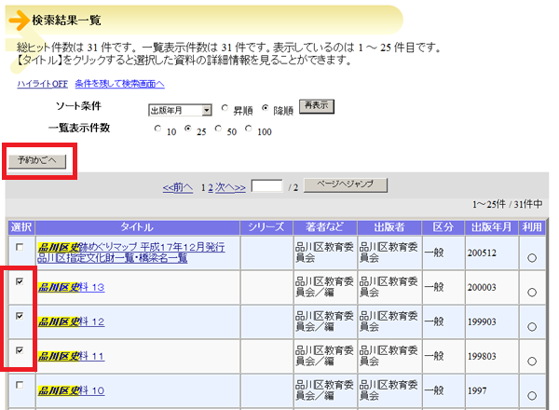Click the 出版年月 column header
Viewport: 559px width, 410px height.
(492, 227)
